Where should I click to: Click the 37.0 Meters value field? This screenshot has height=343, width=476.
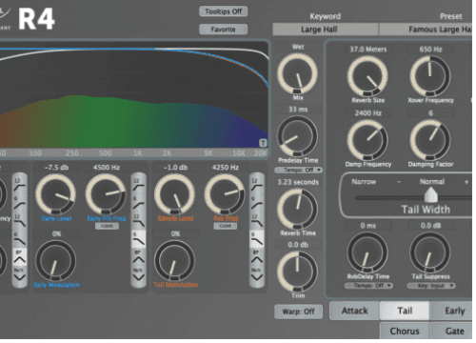pos(368,50)
